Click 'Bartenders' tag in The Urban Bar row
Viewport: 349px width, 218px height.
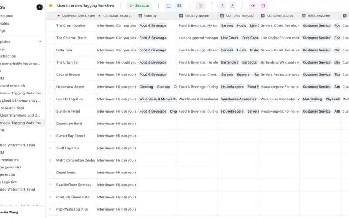click(x=229, y=62)
